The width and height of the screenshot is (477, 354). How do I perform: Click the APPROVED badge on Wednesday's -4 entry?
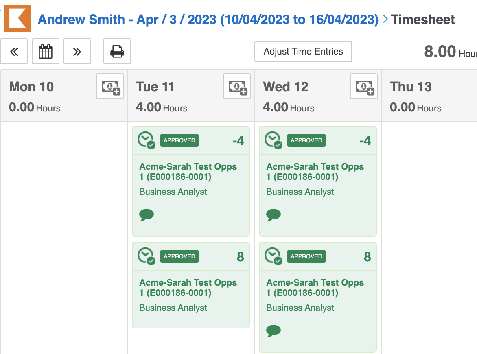[306, 140]
